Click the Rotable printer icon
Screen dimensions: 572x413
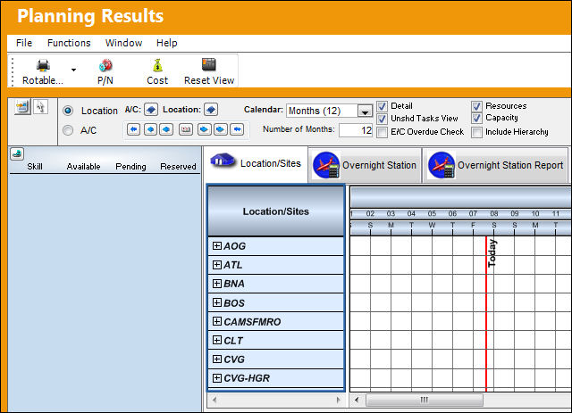coord(43,65)
